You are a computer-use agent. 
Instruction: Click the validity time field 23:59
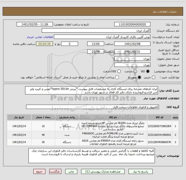coord(96,51)
